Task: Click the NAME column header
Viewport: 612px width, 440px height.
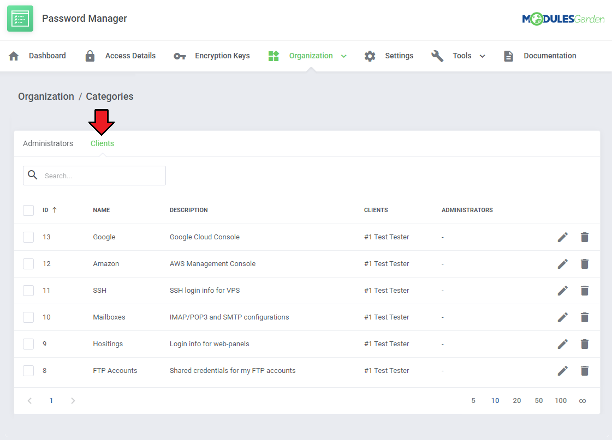Action: (102, 210)
